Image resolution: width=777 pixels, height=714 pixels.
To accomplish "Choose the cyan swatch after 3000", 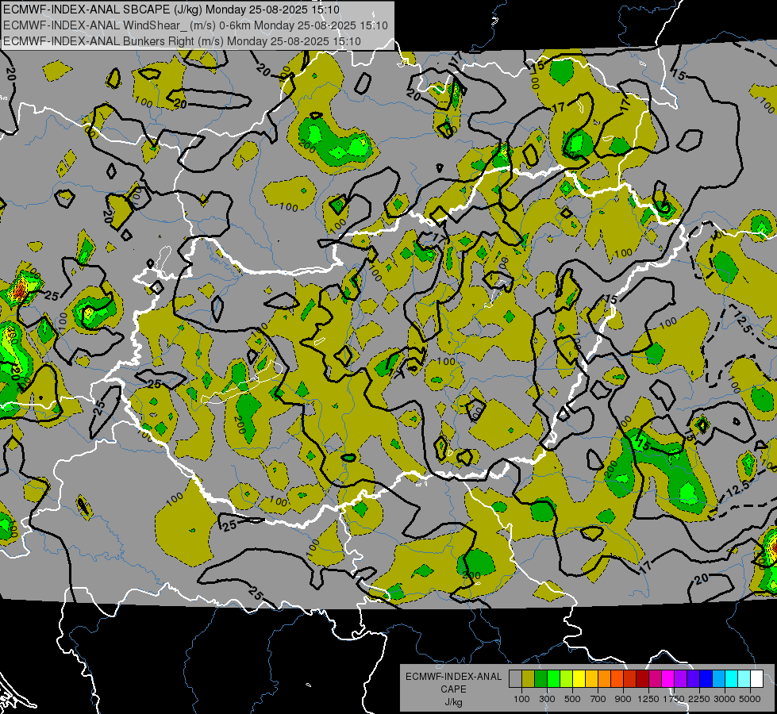I will [732, 678].
